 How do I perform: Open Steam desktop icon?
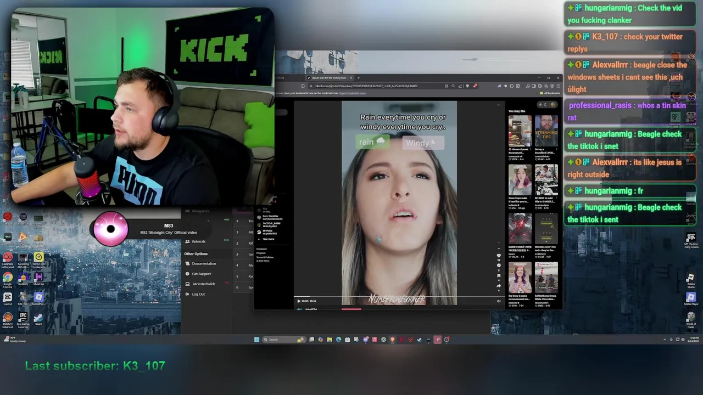coord(38,319)
